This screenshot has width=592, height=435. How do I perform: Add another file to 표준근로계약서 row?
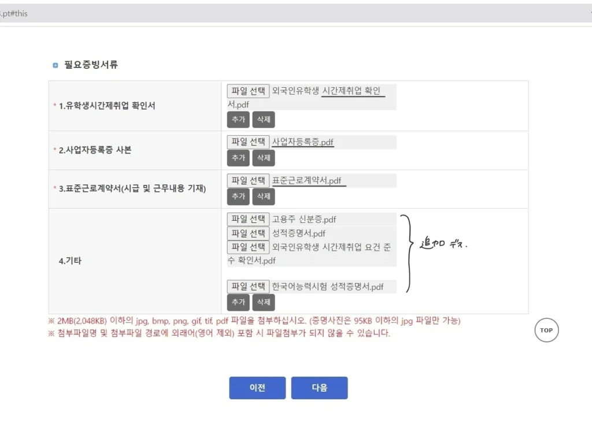(238, 196)
